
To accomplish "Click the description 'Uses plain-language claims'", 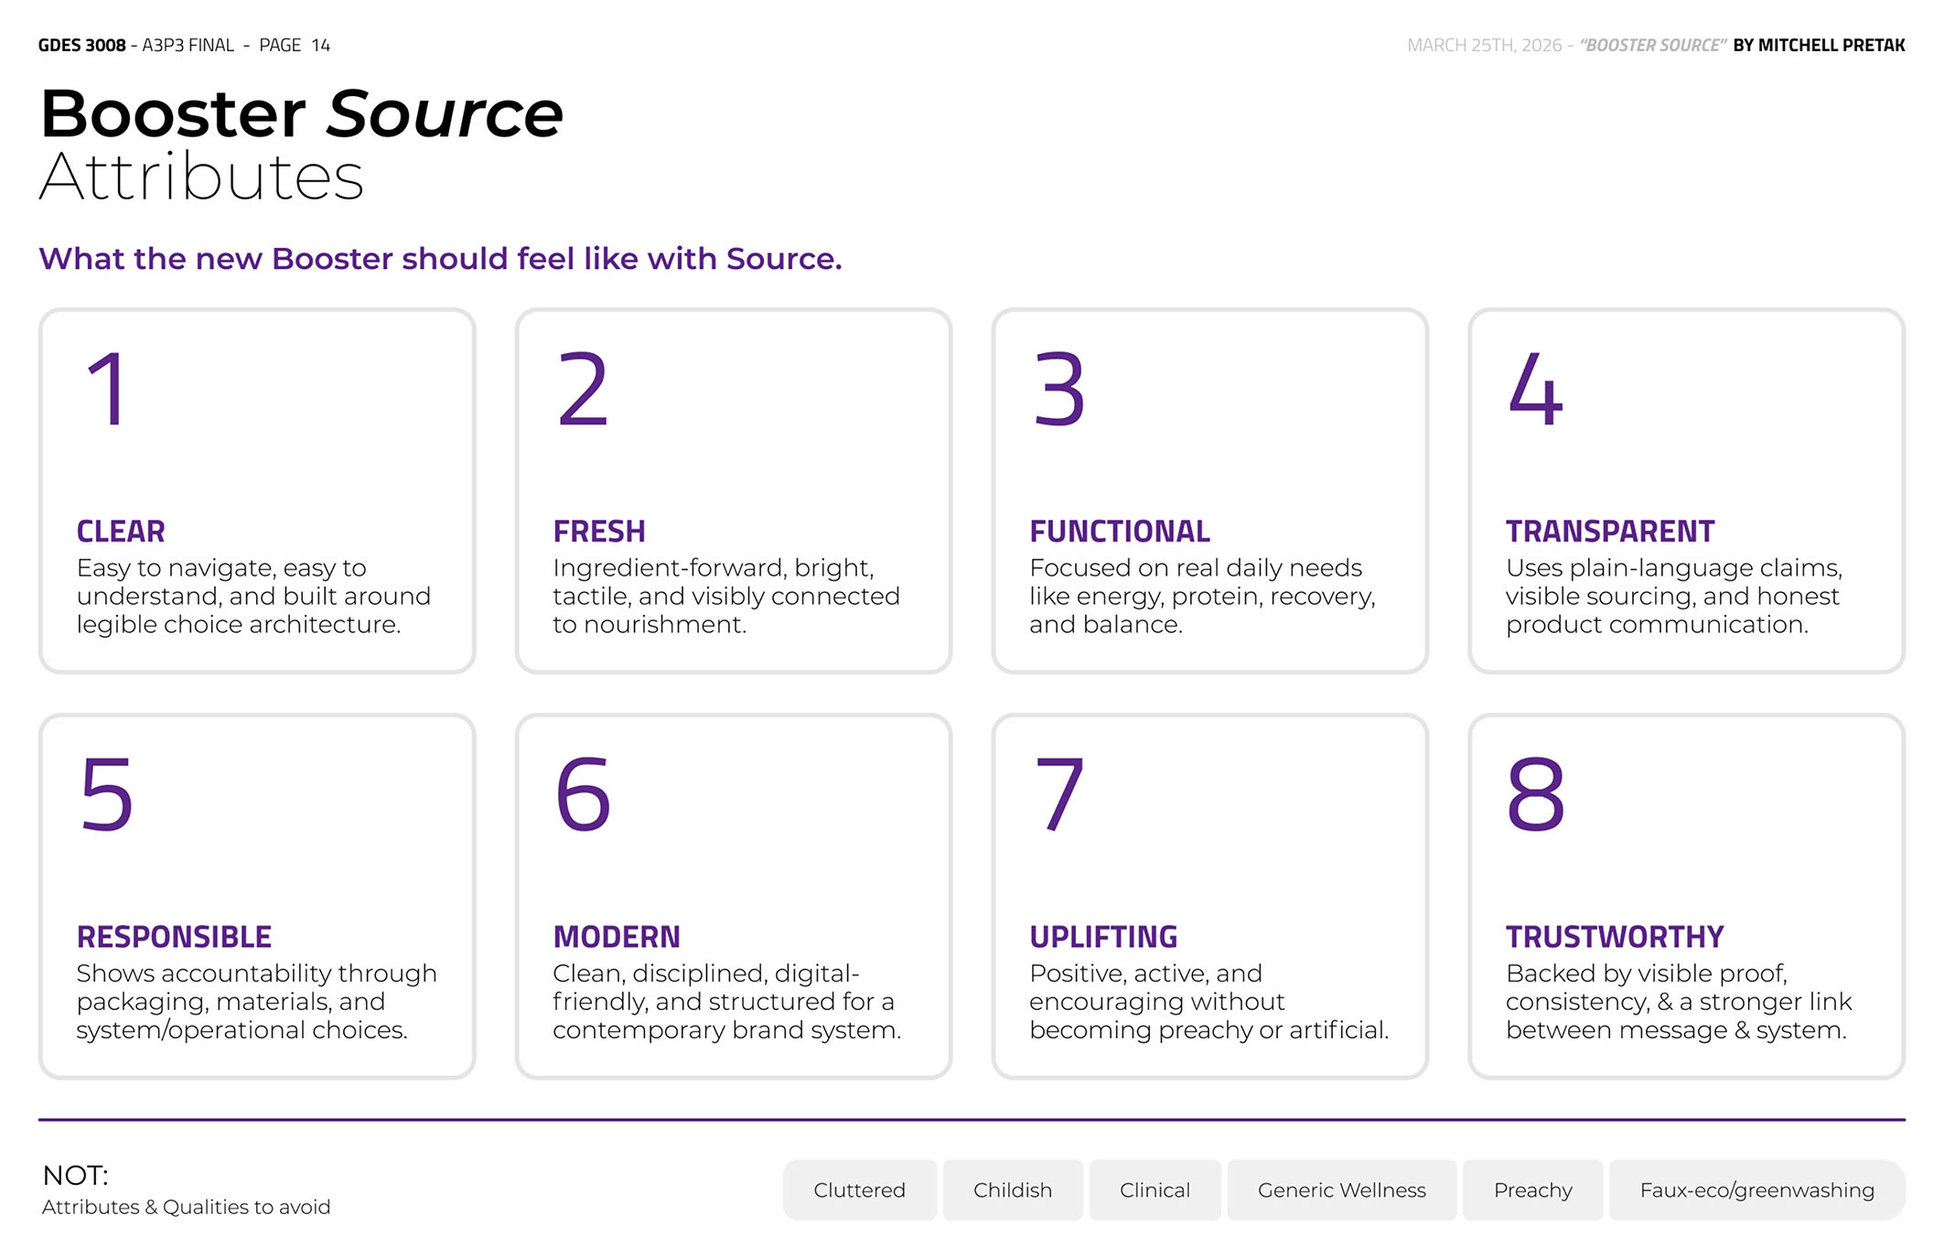I will (x=1674, y=596).
